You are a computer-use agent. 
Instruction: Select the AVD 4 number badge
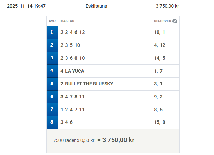52,71
